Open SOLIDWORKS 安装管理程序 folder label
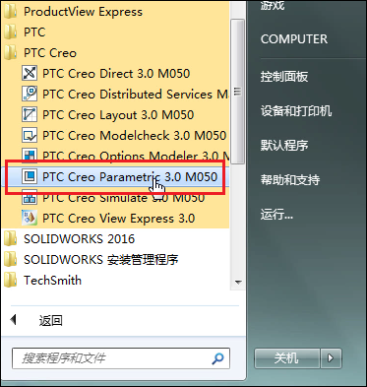 point(101,260)
